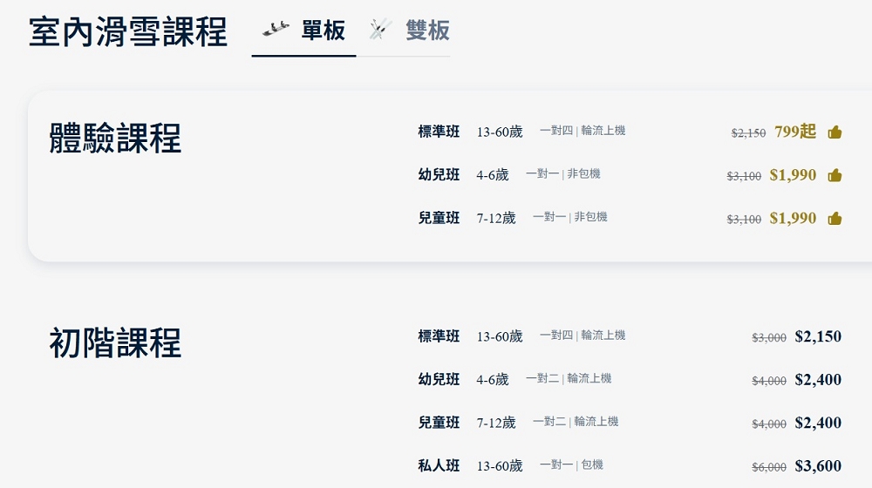Click thumbs-up icon next to 799起
The width and height of the screenshot is (872, 488).
point(835,132)
